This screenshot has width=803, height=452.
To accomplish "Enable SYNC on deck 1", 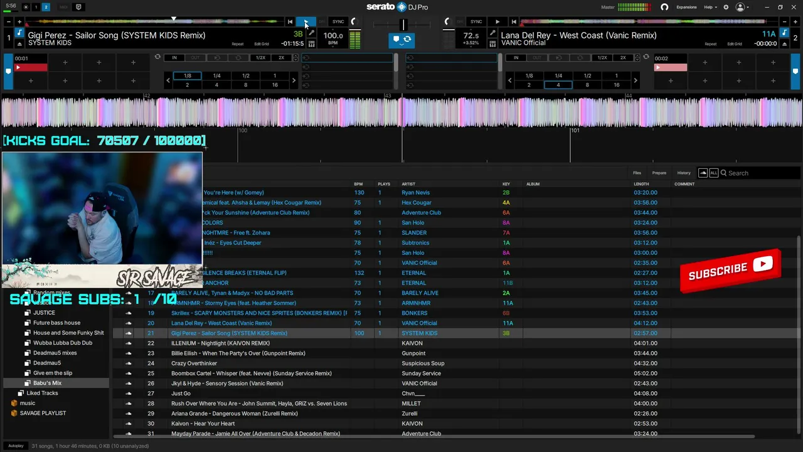I will [x=338, y=22].
